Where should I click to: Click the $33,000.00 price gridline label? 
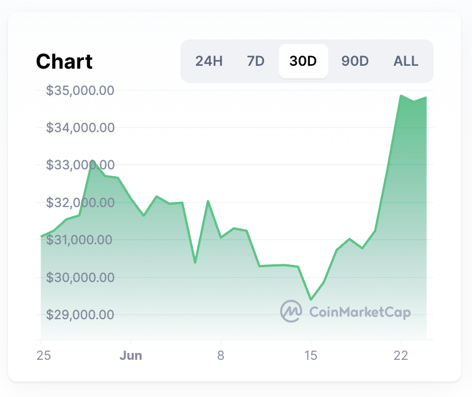pos(80,165)
